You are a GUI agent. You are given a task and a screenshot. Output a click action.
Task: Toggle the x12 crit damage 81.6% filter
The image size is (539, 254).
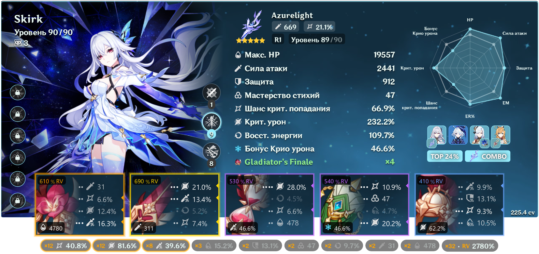tap(116, 245)
